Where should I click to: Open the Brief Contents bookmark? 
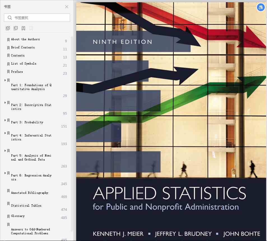pos(23,48)
